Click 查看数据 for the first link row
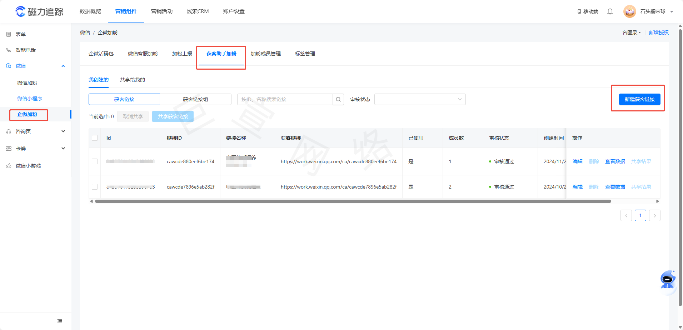This screenshot has width=683, height=330. point(615,161)
